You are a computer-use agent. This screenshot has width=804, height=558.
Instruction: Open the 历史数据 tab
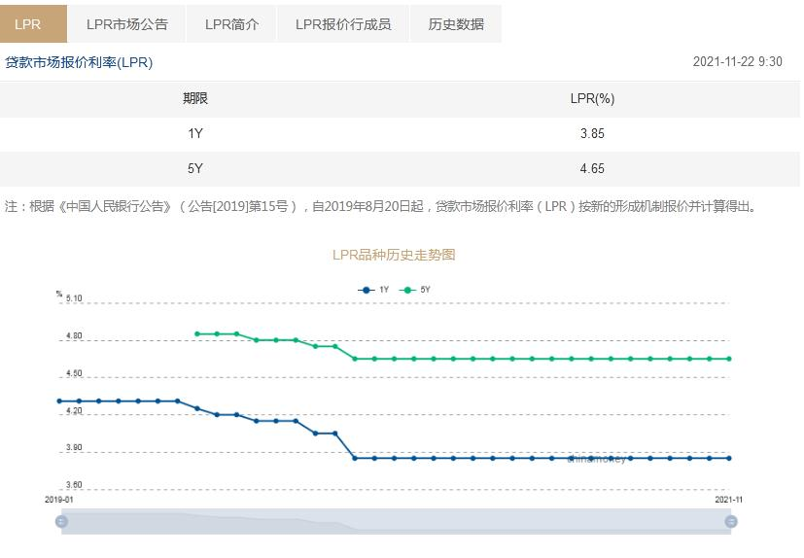click(456, 24)
